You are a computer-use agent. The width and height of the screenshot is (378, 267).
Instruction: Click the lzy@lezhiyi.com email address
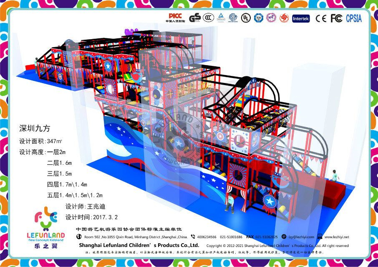tap(300, 237)
